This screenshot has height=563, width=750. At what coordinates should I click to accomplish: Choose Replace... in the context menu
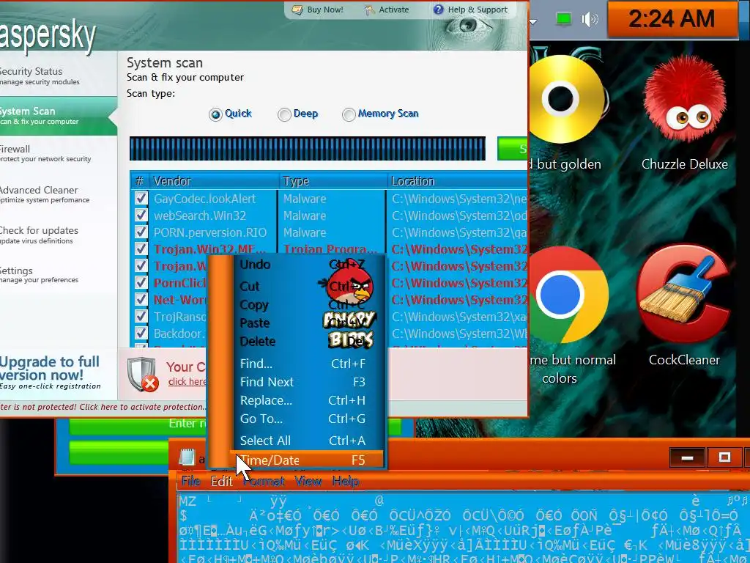pyautogui.click(x=307, y=400)
